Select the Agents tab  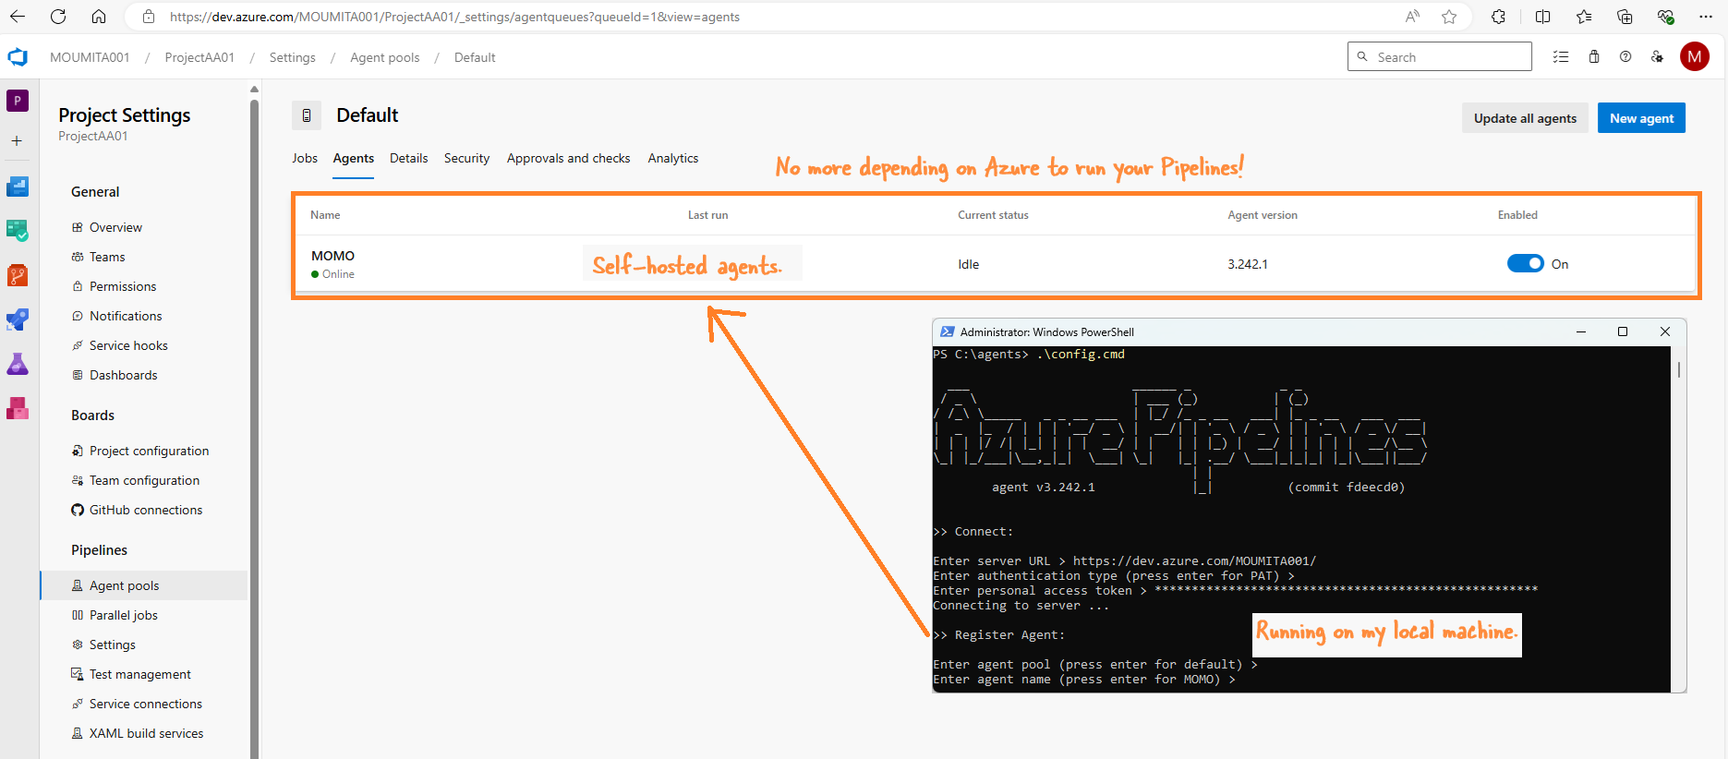click(x=354, y=158)
